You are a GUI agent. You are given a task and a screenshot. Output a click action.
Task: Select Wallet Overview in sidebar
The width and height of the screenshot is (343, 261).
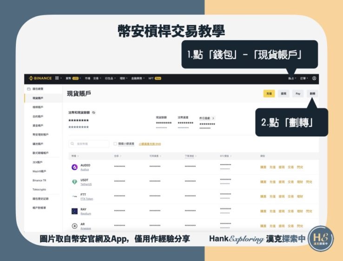38,89
